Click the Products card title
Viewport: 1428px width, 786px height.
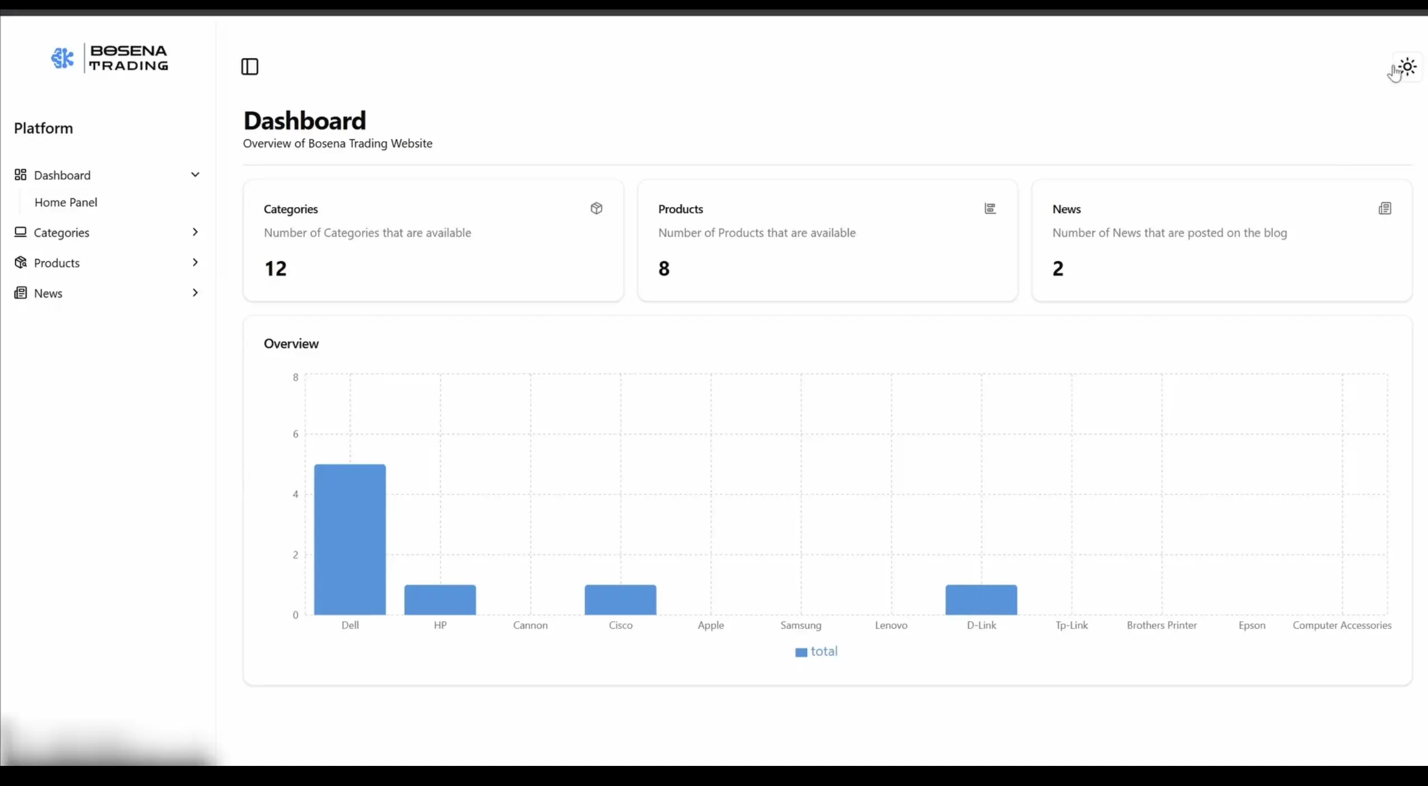pos(681,209)
